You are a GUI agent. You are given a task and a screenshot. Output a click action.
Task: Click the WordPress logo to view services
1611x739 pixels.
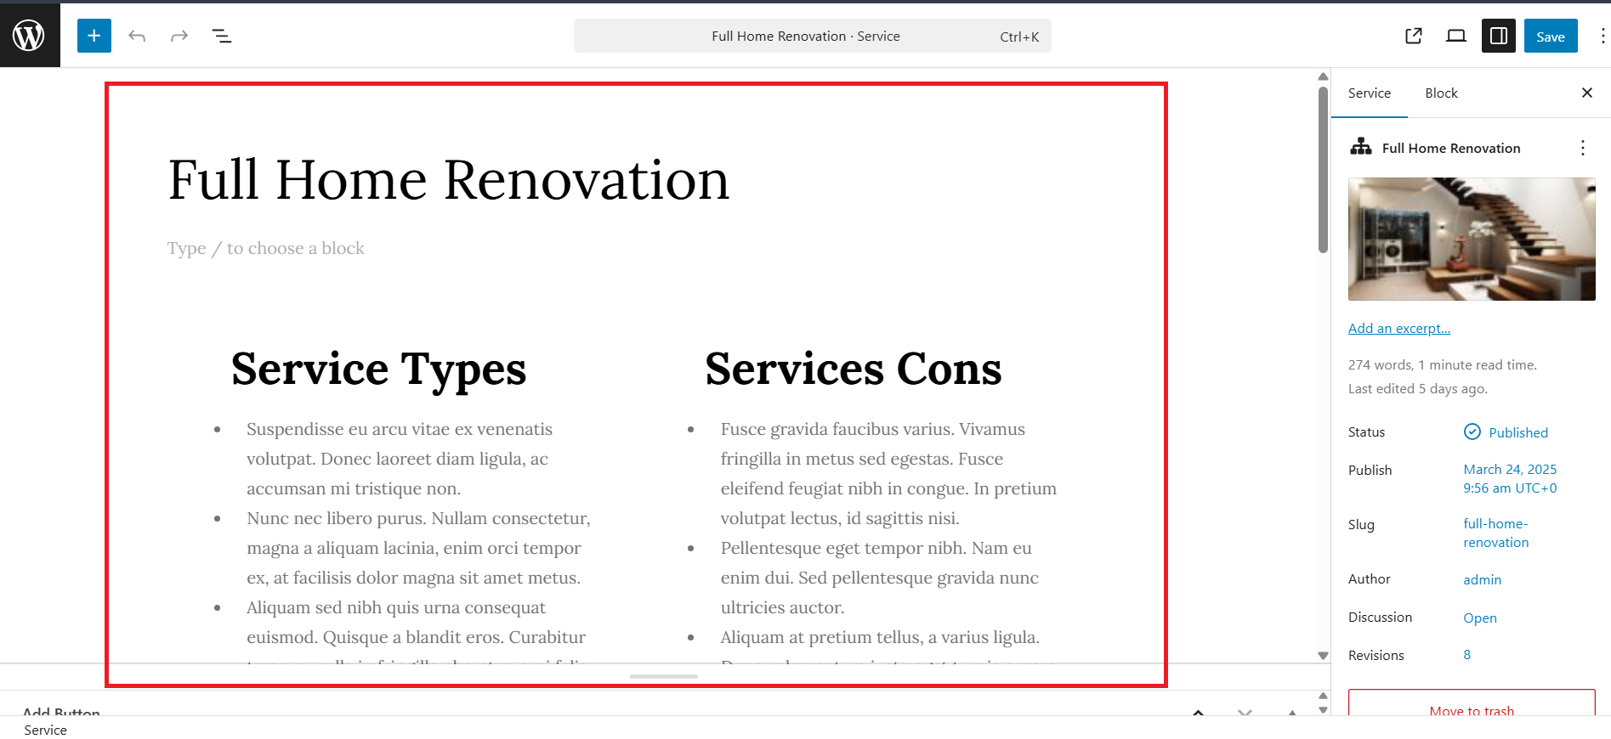point(29,36)
